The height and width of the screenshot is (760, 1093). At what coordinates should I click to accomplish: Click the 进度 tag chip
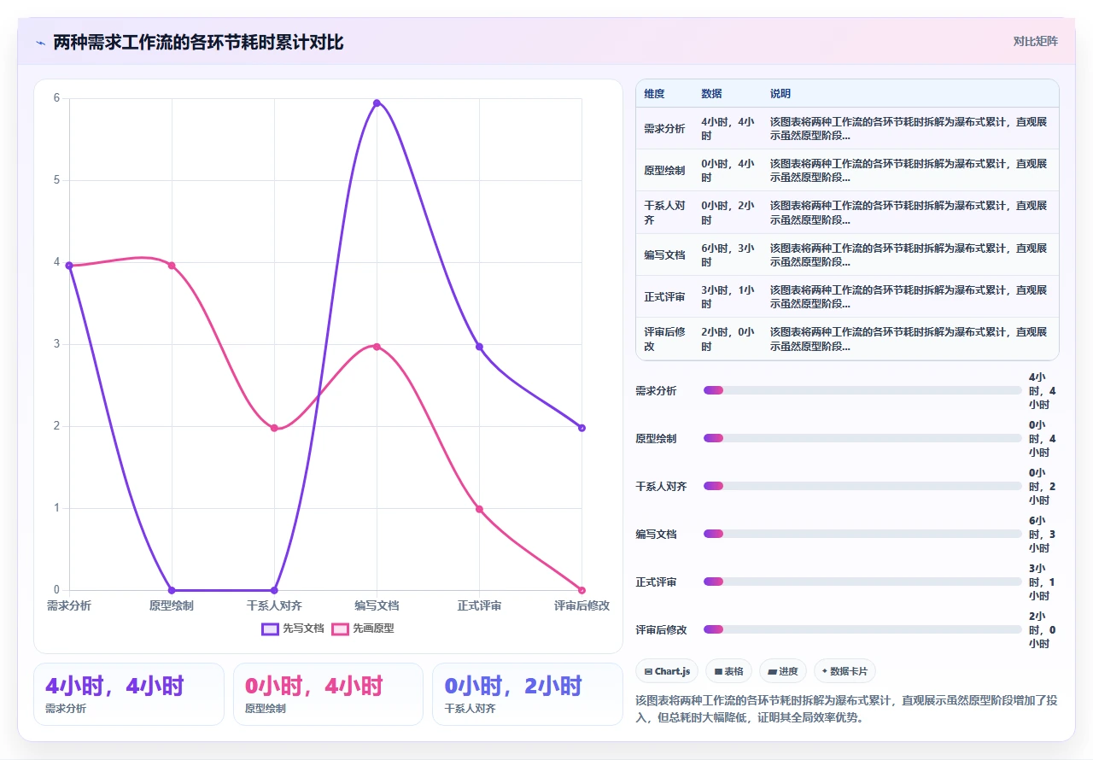click(782, 671)
